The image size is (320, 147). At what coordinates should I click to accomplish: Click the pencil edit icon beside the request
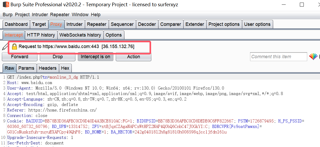[5, 47]
